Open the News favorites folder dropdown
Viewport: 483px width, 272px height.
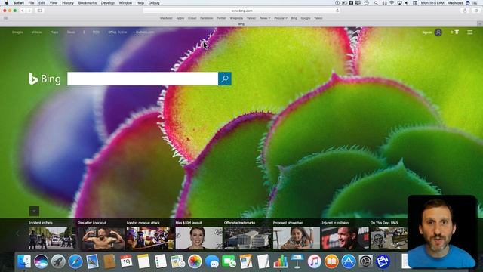tap(265, 18)
